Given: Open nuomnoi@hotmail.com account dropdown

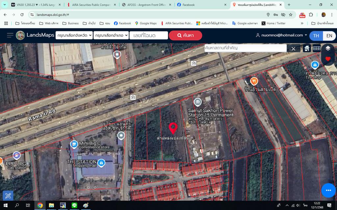Looking at the screenshot, I should 281,35.
